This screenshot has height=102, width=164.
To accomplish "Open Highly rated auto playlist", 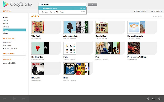I will pyautogui.click(x=7, y=42).
